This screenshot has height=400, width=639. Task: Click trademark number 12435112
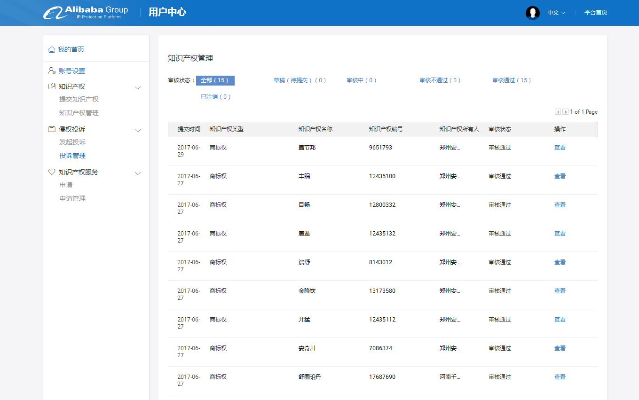pos(382,320)
